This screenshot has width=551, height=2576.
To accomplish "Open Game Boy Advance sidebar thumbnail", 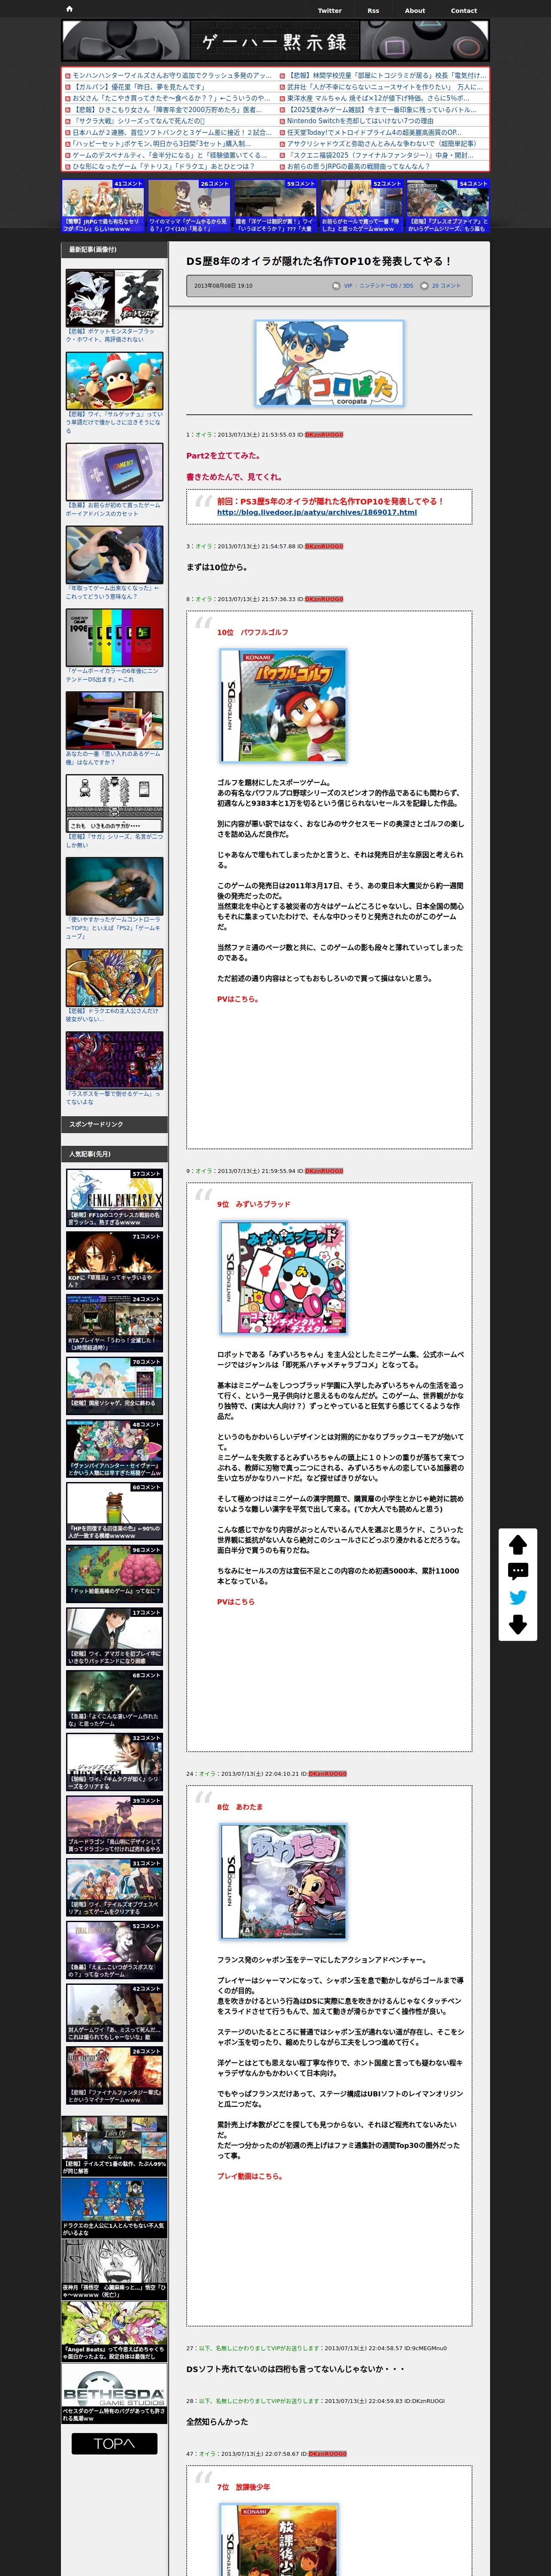I will pos(114,471).
